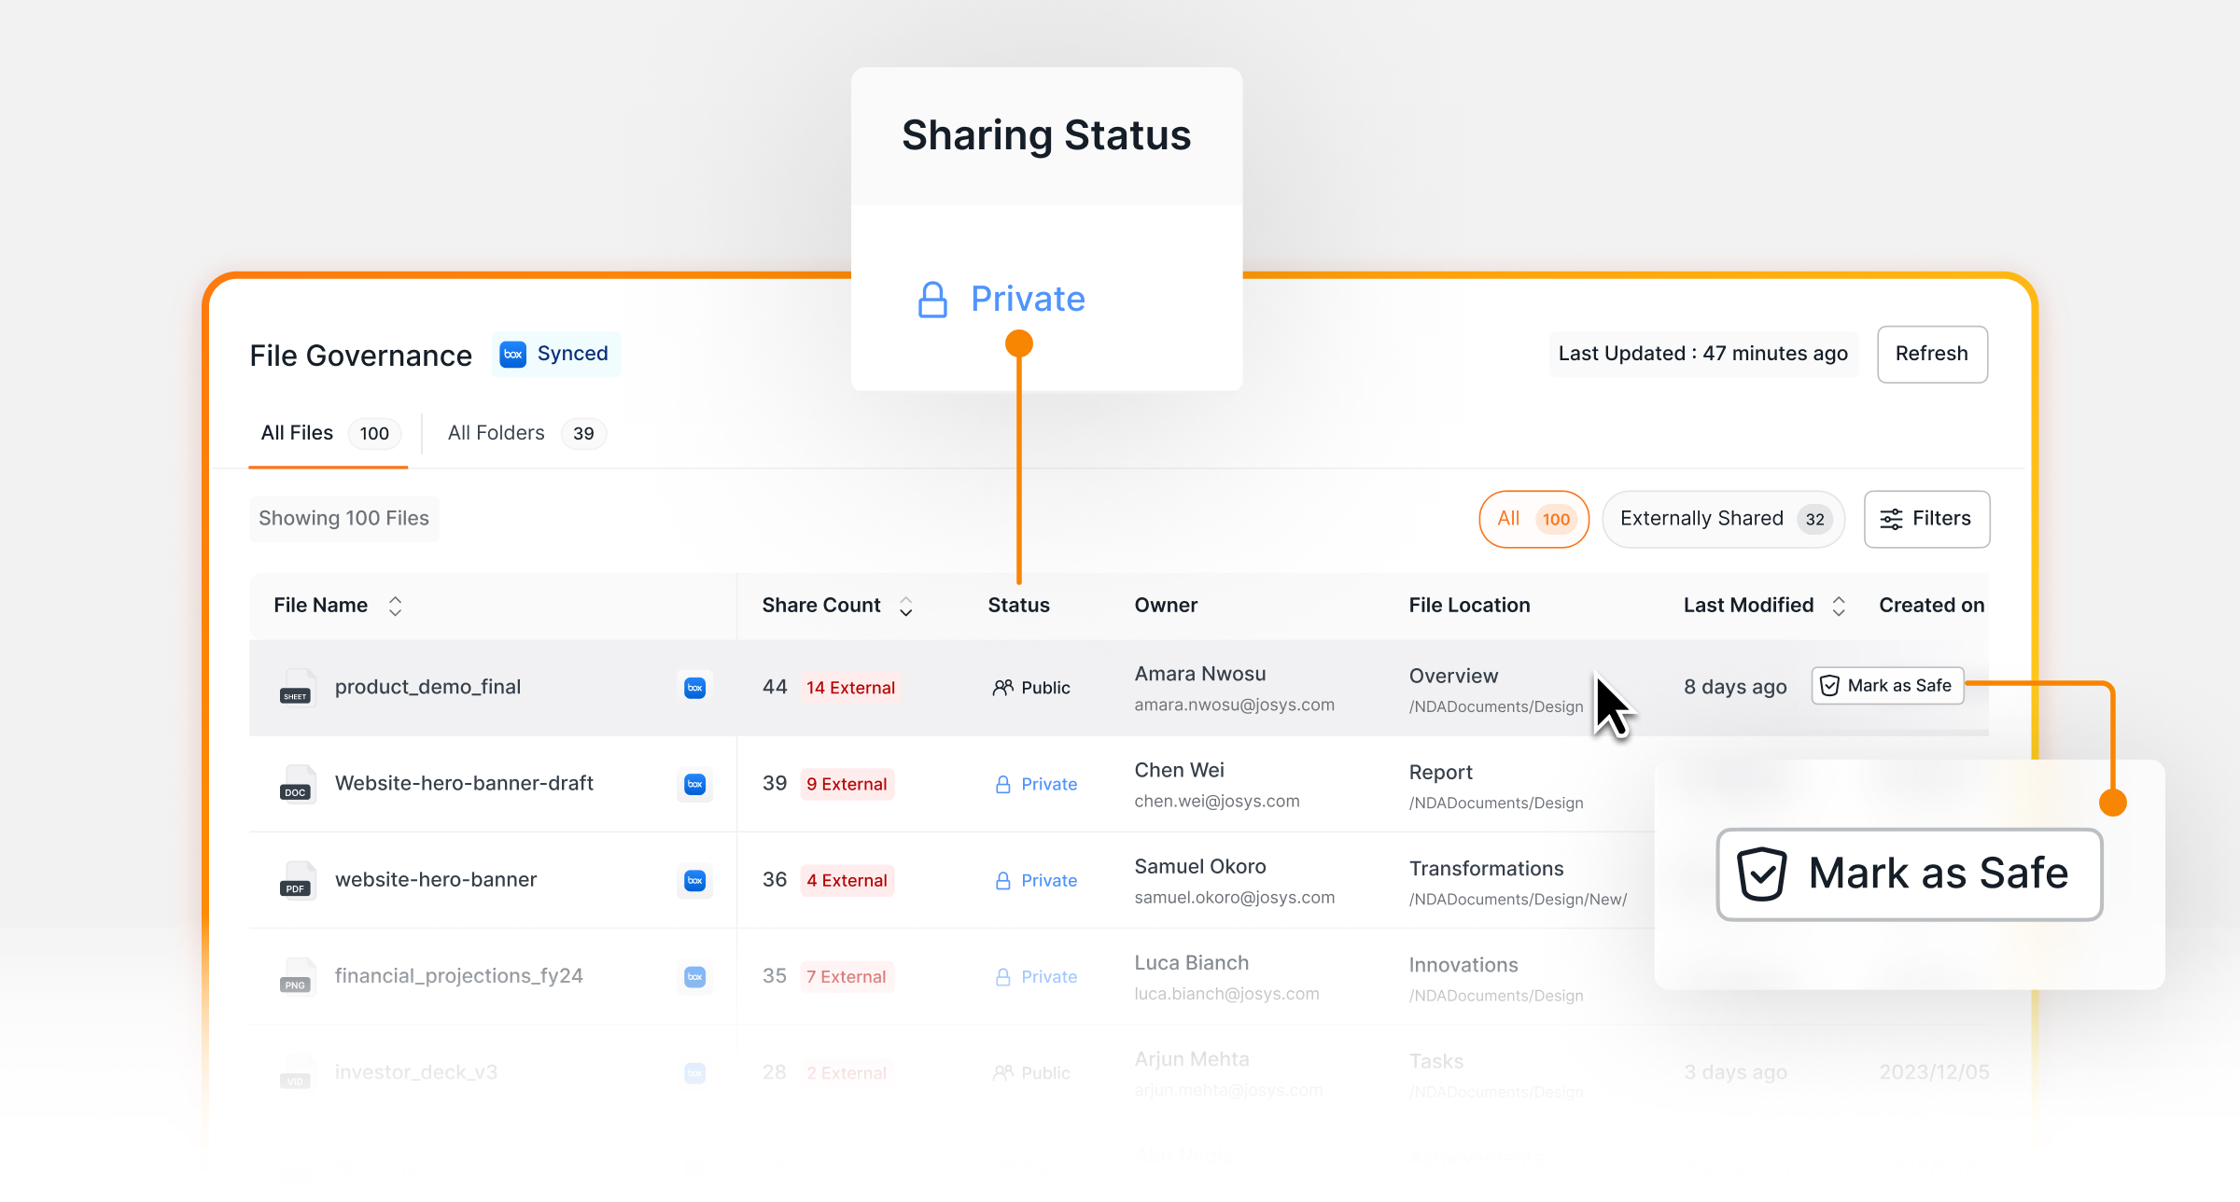Click Mark as Safe in first row

pyautogui.click(x=1887, y=686)
